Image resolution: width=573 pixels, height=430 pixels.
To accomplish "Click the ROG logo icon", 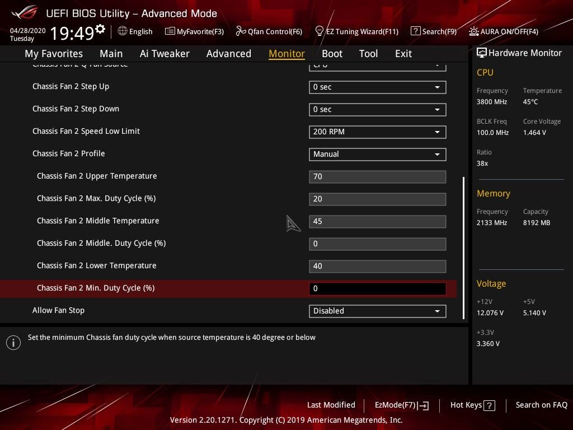I will 25,12.
